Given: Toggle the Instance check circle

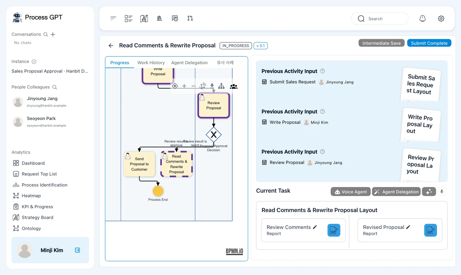Looking at the screenshot, I should (x=34, y=62).
